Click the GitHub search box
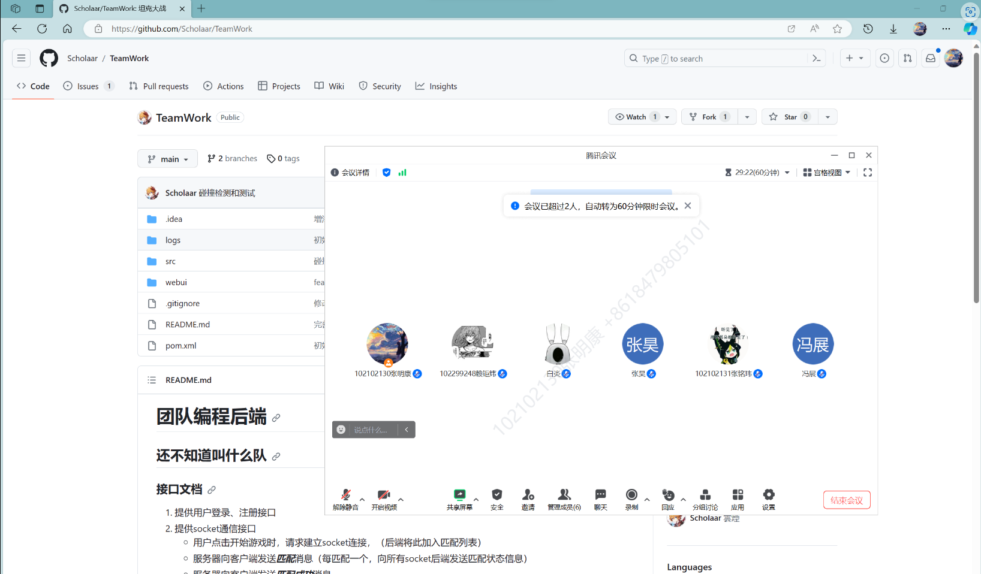981x574 pixels. click(716, 58)
